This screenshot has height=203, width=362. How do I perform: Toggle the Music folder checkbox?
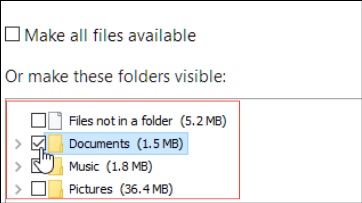point(38,166)
